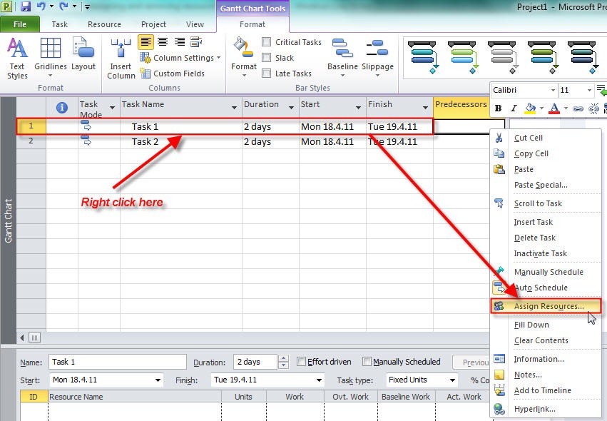Save project with the floppy disk icon

pos(26,7)
